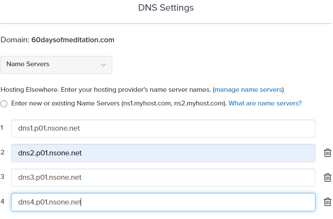
Task: Select the dns3.p01.nsone.net text field
Action: (x=163, y=177)
